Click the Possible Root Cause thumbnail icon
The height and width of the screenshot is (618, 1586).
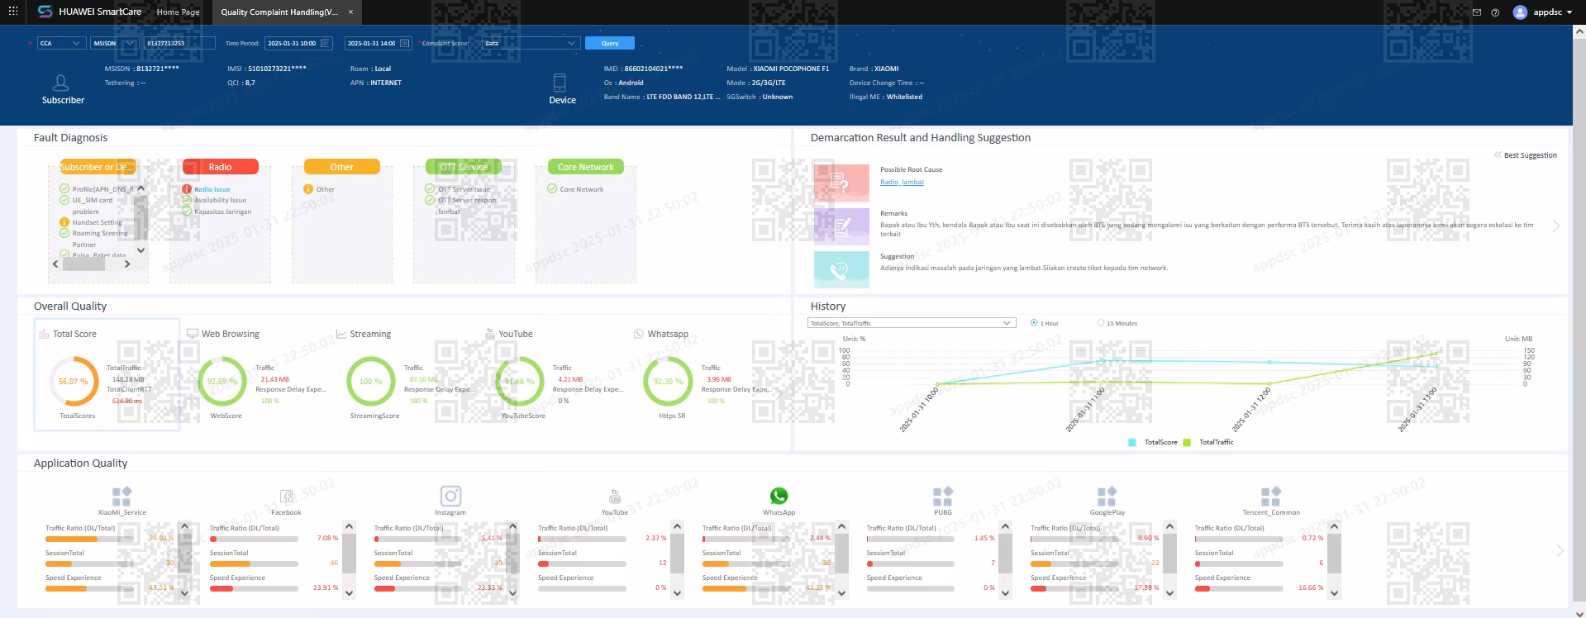[x=841, y=183]
